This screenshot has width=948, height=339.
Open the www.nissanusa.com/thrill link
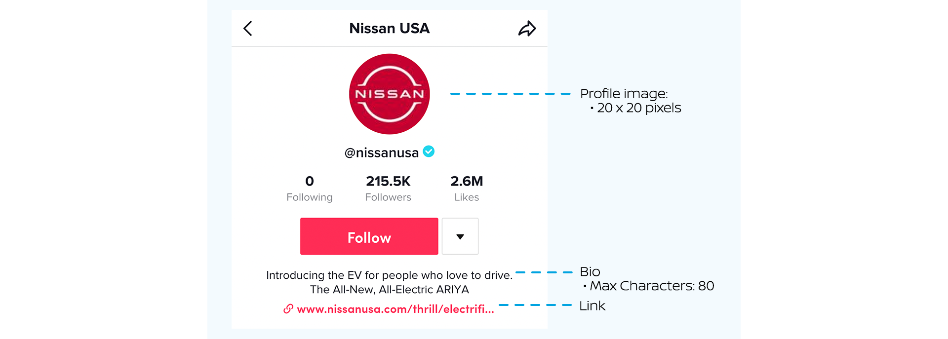pyautogui.click(x=395, y=309)
